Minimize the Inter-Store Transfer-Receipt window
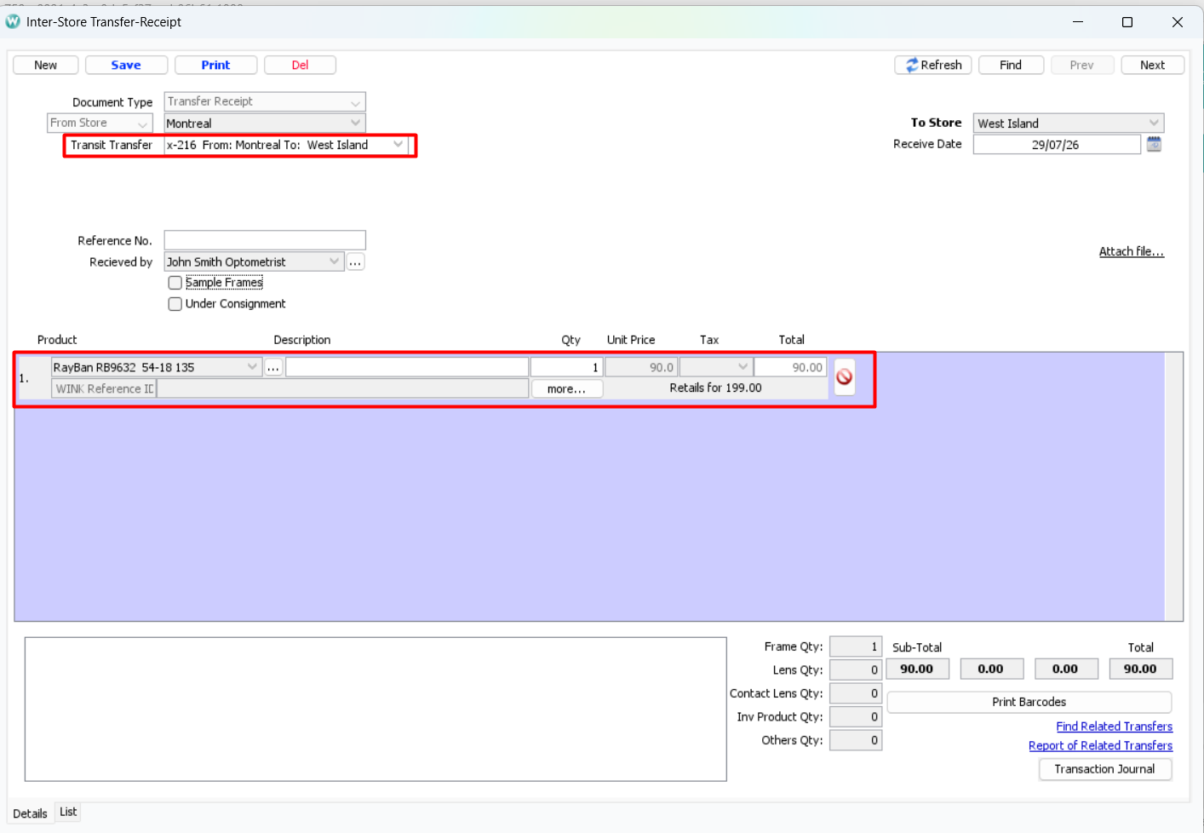Image resolution: width=1204 pixels, height=833 pixels. coord(1078,22)
